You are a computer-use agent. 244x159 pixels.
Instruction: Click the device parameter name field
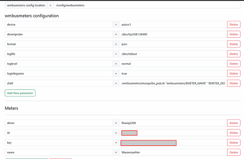pyautogui.click(x=59, y=25)
